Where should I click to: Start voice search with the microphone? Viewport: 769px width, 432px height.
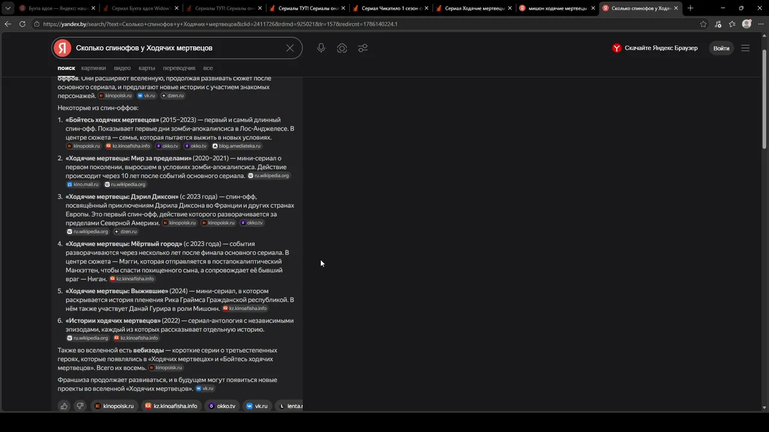tap(321, 48)
